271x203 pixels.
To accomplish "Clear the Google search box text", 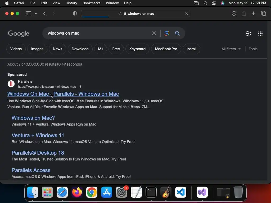I will tap(154, 33).
